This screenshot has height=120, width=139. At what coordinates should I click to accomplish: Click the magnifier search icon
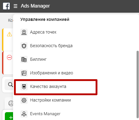[11, 85]
